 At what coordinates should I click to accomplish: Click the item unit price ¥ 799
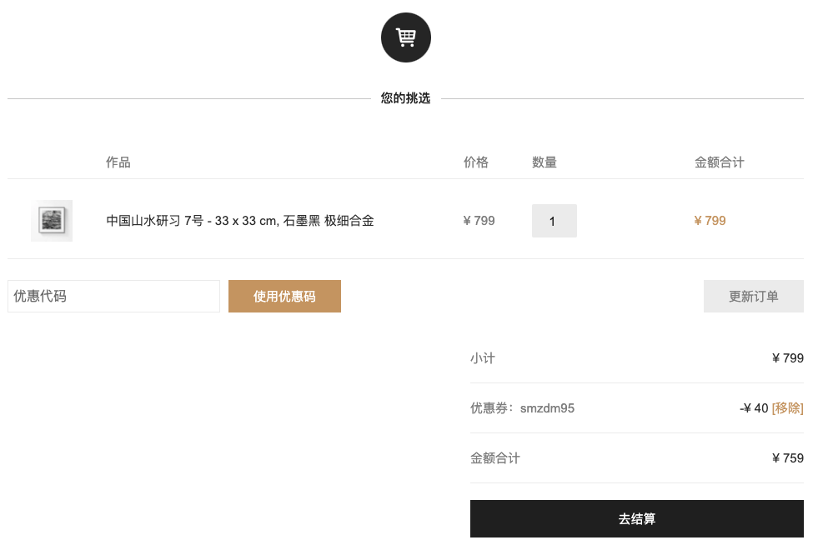click(x=479, y=221)
